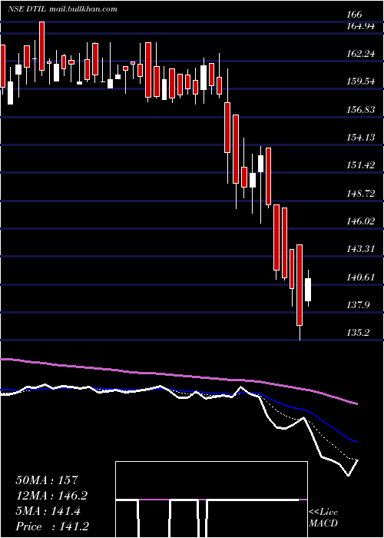Image resolution: width=384 pixels, height=538 pixels.
Task: Select the 154.13 price level label
Action: pyautogui.click(x=360, y=138)
